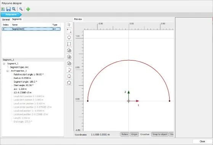213x145 pixels.
Task: Select the arrow pointer selection tool
Action: (69, 25)
